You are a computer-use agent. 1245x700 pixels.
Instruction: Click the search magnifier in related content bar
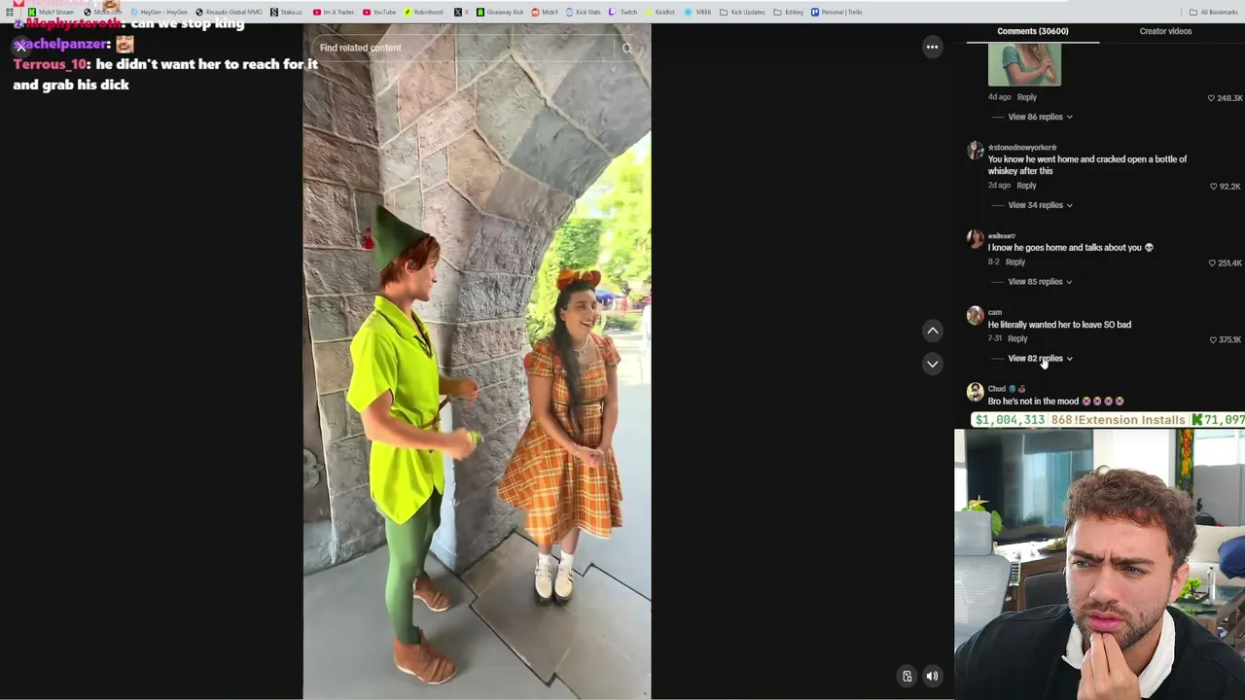coord(627,48)
